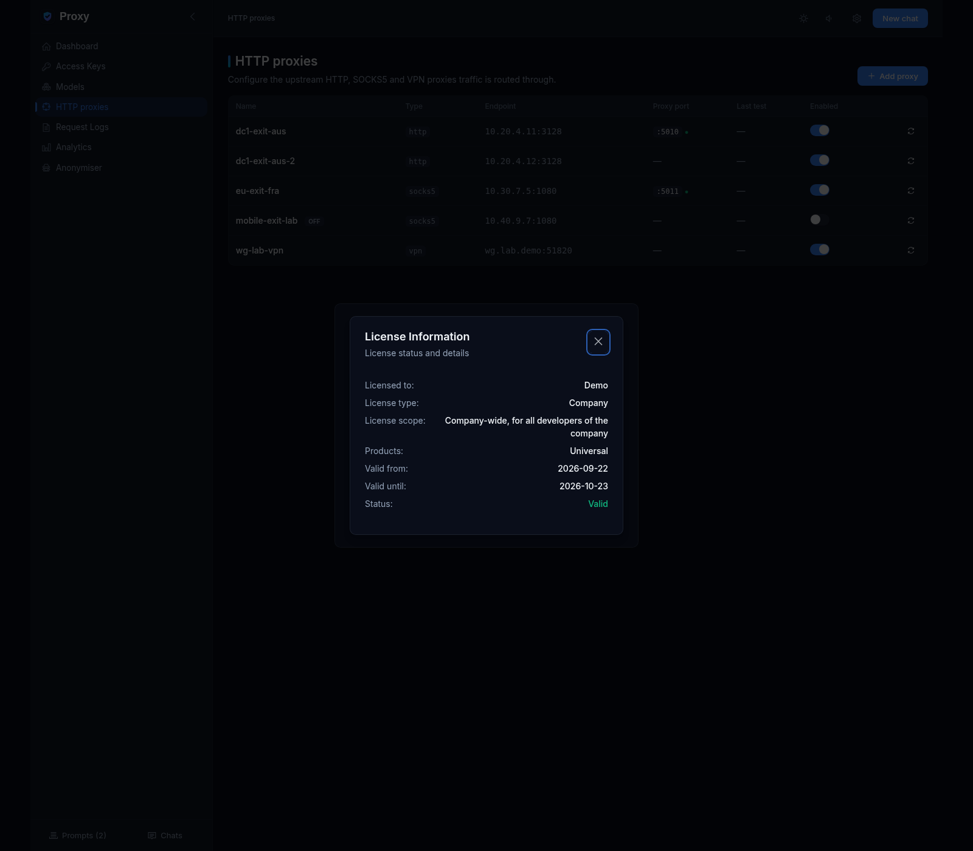
Task: Test dc1-exit-aus with refresh icon
Action: [x=910, y=131]
